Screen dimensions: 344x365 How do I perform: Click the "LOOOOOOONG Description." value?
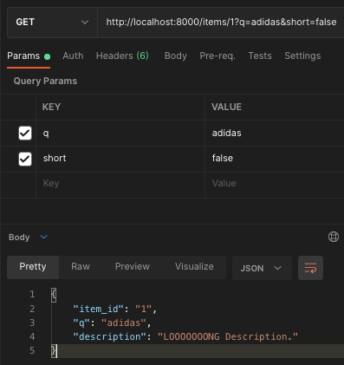click(228, 336)
